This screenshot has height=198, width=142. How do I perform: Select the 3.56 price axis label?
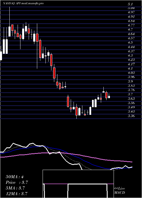tap(131, 103)
